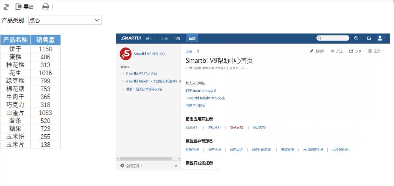The image size is (394, 186).
Task: Click the Smartbi V9帮助中心首页 page title
Action: click(219, 61)
